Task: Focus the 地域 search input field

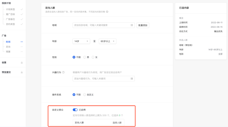Action: (103, 25)
